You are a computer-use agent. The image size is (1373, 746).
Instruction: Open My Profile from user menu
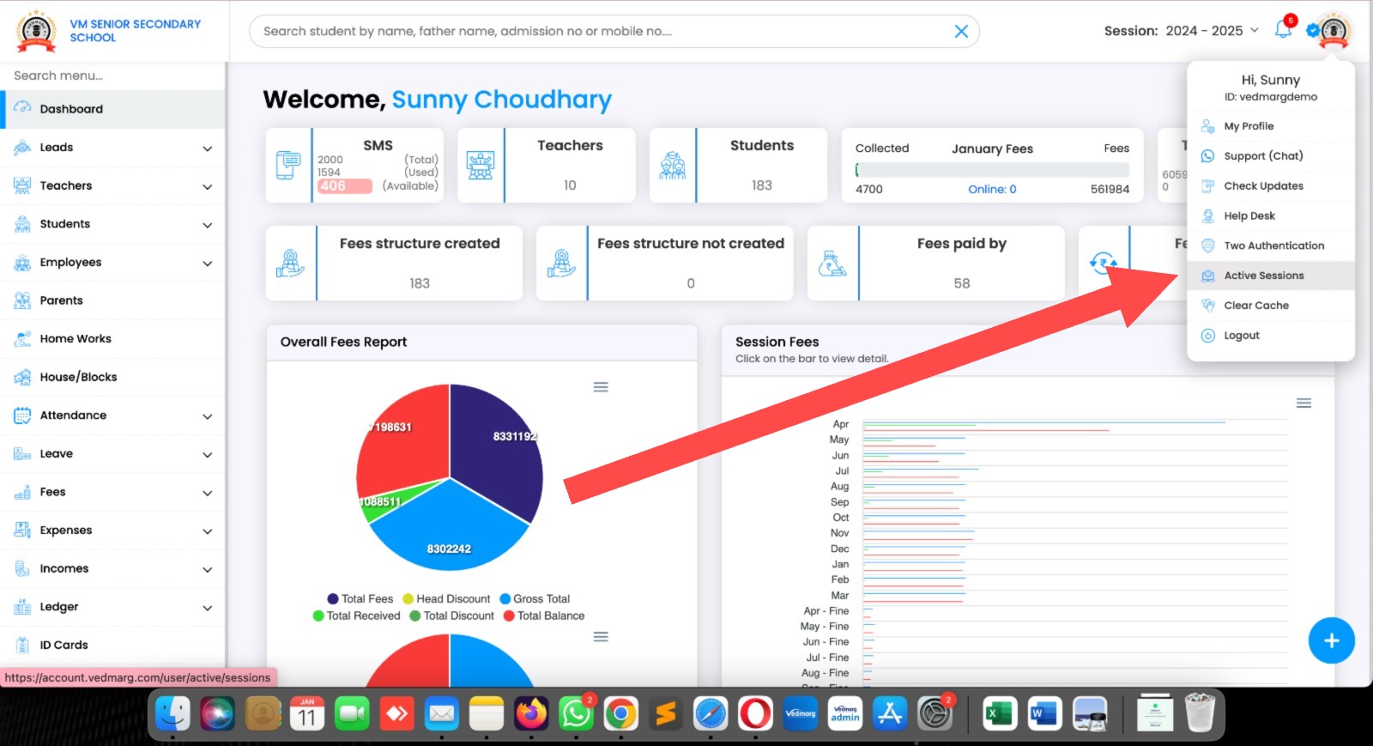click(1271, 126)
